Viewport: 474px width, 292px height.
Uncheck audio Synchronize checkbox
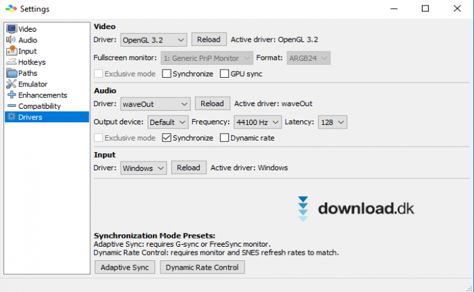pyautogui.click(x=167, y=138)
